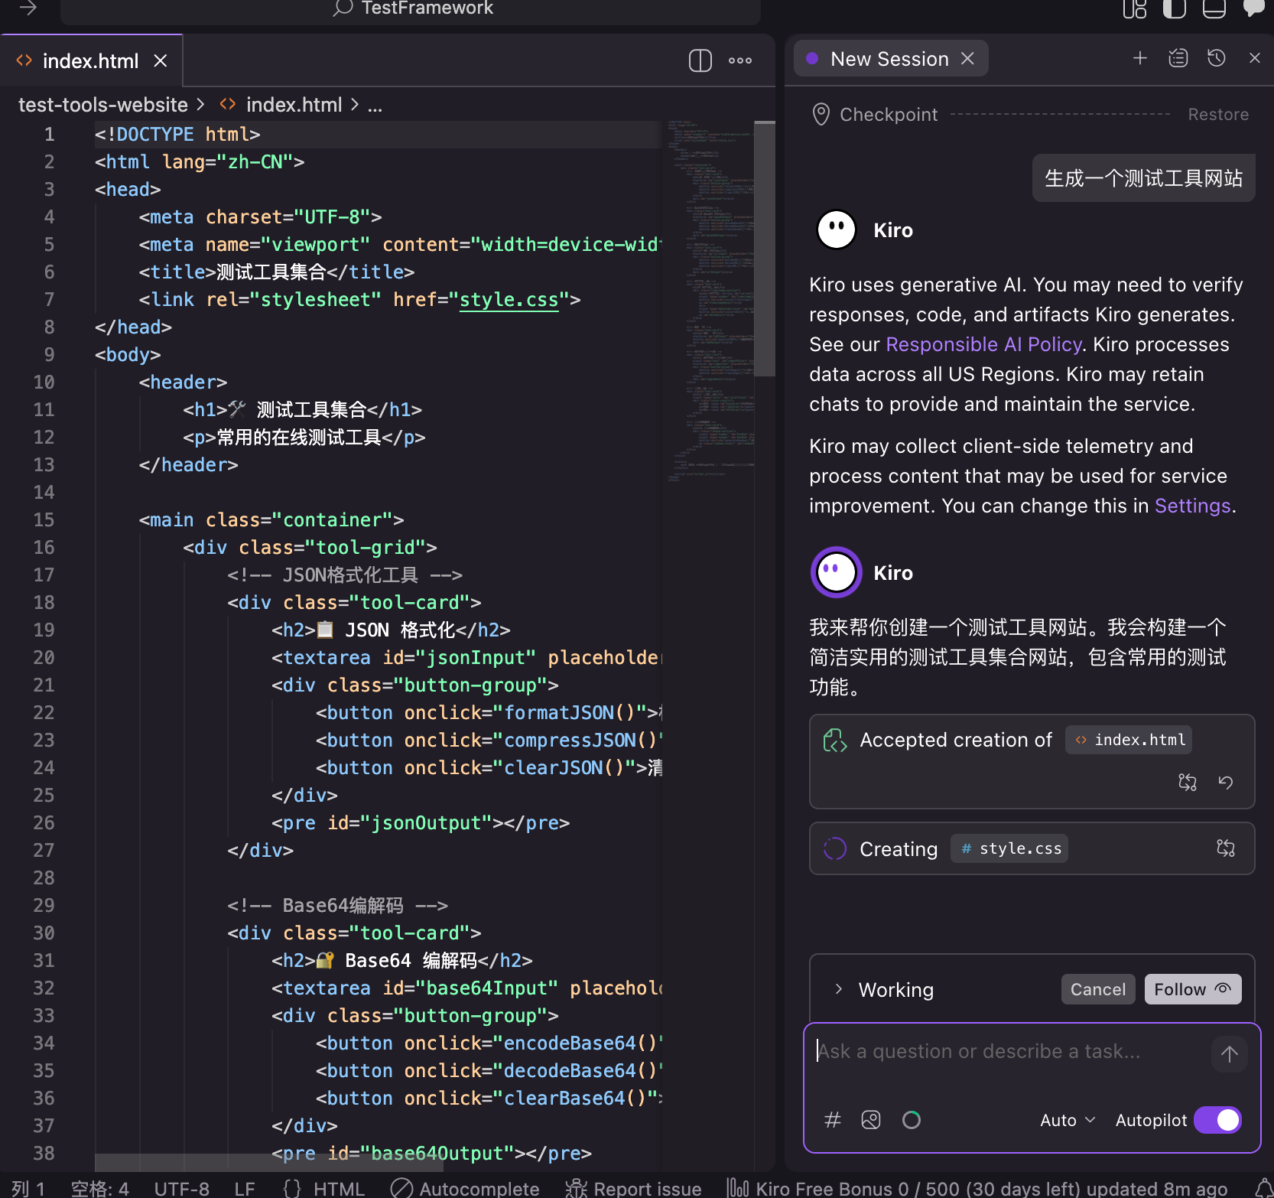This screenshot has height=1198, width=1274.
Task: Revert the index.html creation
Action: 1225,782
